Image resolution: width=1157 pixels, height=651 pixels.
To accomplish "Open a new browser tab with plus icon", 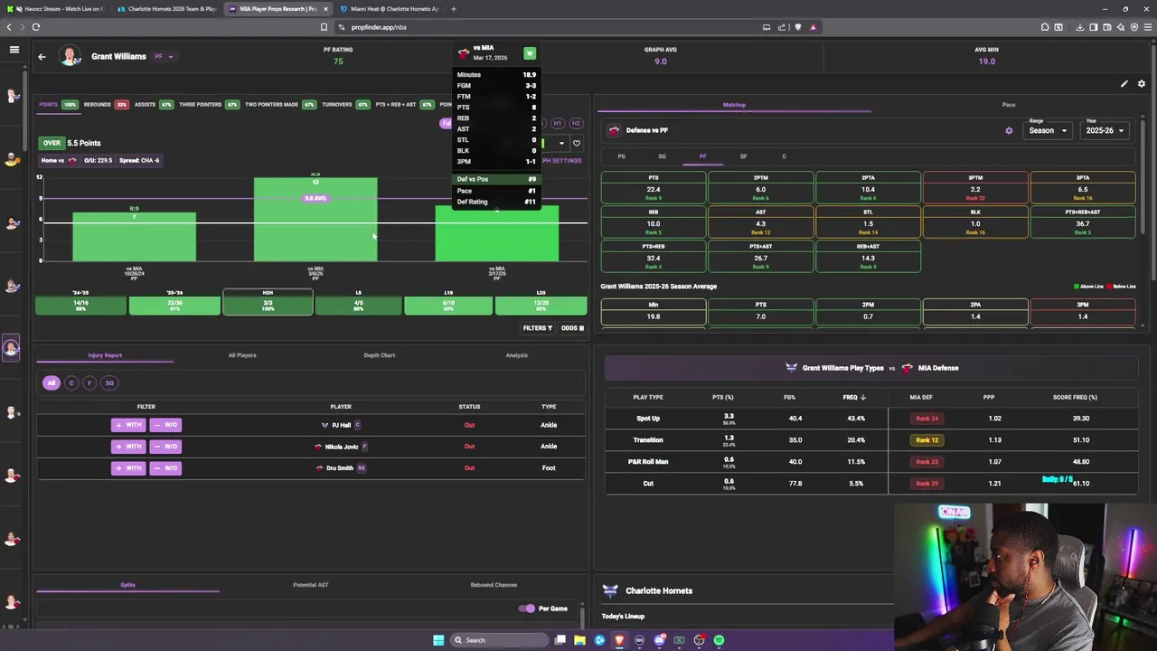I will (454, 9).
